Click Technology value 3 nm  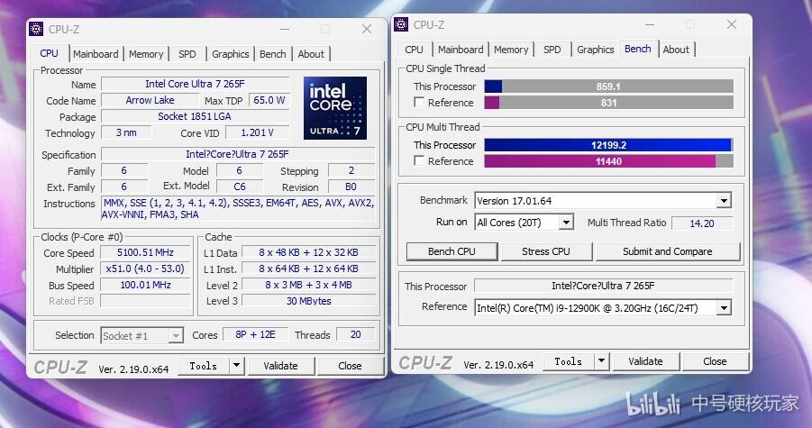pos(126,133)
